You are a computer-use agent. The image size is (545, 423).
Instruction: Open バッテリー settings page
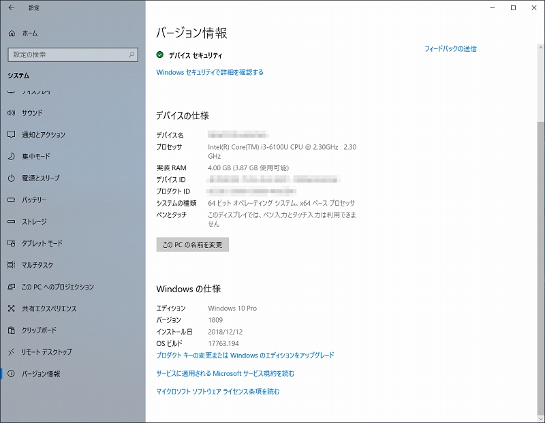click(33, 200)
